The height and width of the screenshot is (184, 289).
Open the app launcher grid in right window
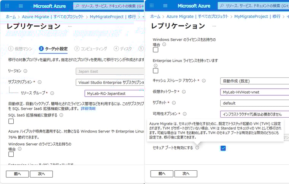[x=151, y=6]
